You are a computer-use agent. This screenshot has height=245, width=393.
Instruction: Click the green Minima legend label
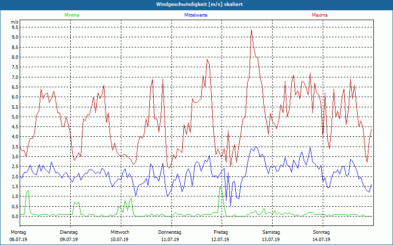click(72, 15)
